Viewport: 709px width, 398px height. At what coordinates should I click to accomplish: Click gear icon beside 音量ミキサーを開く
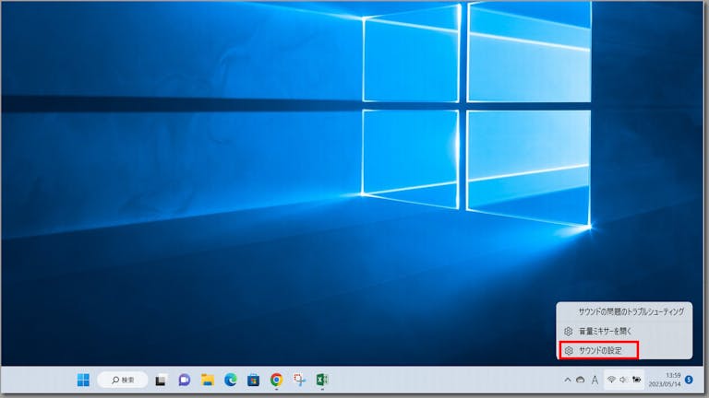[569, 332]
